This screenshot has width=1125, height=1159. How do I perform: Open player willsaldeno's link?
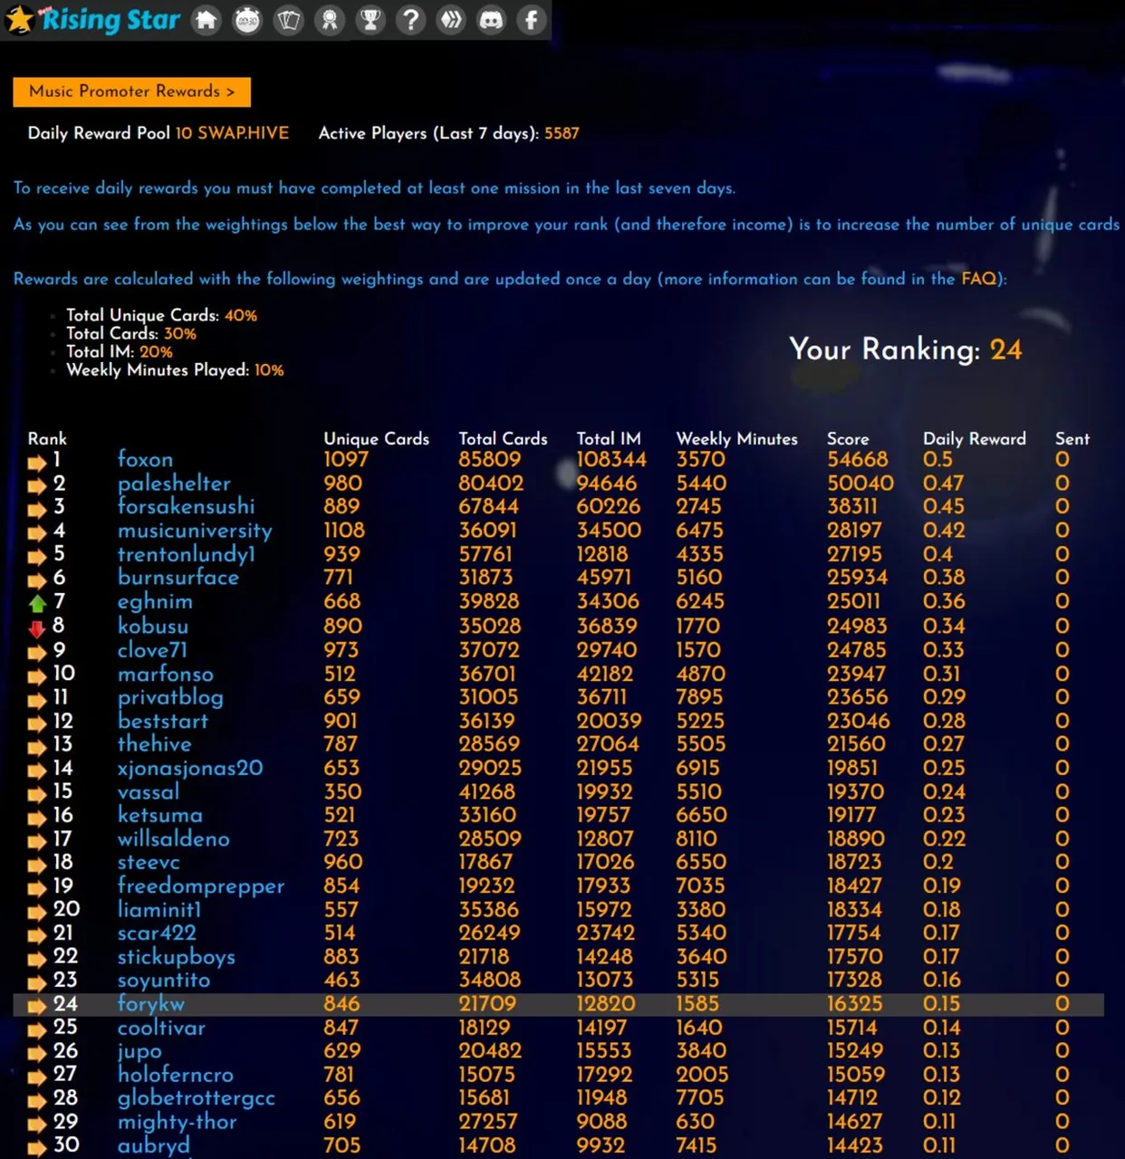tap(174, 838)
